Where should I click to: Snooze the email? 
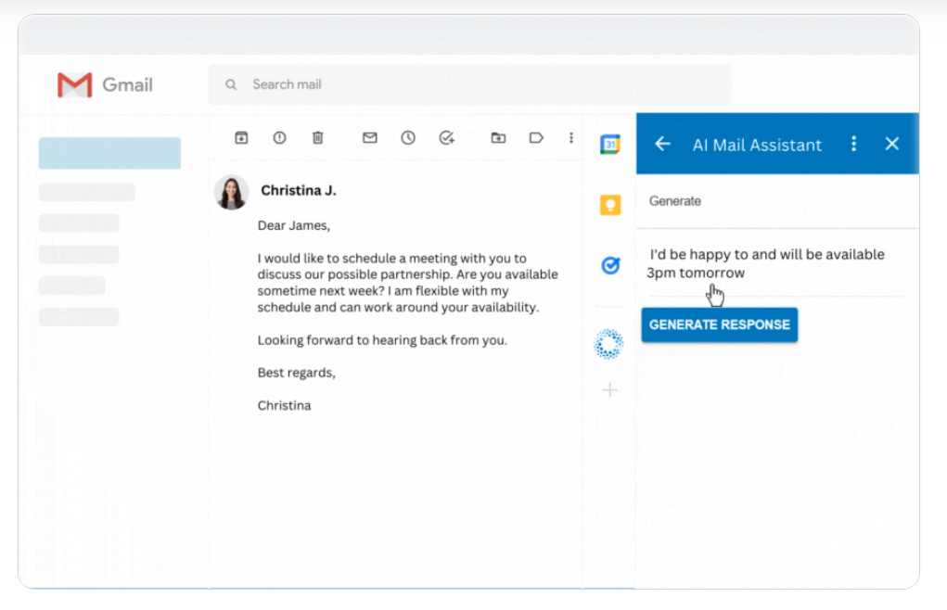(x=407, y=137)
